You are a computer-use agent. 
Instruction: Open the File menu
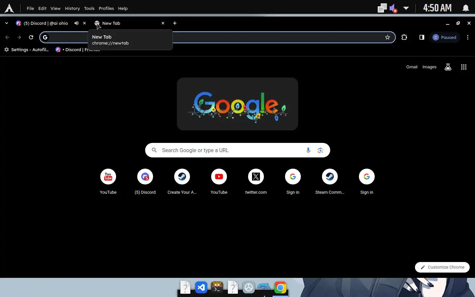tap(30, 8)
